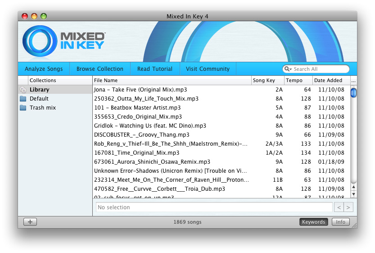Screen dimensions: 375x253
Task: Click the Collections column header
Action: pos(60,80)
